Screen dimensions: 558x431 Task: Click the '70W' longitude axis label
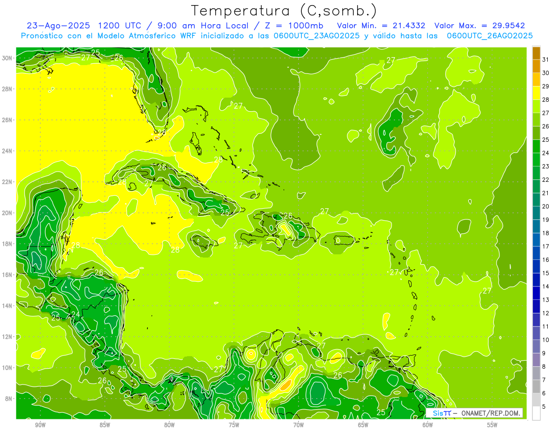299,425
